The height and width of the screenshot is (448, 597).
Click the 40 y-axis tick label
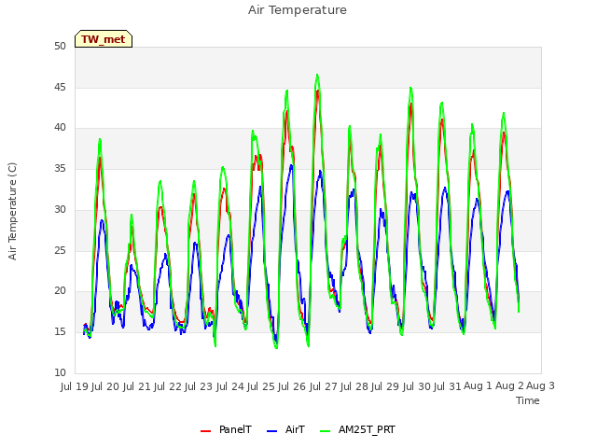click(x=60, y=128)
